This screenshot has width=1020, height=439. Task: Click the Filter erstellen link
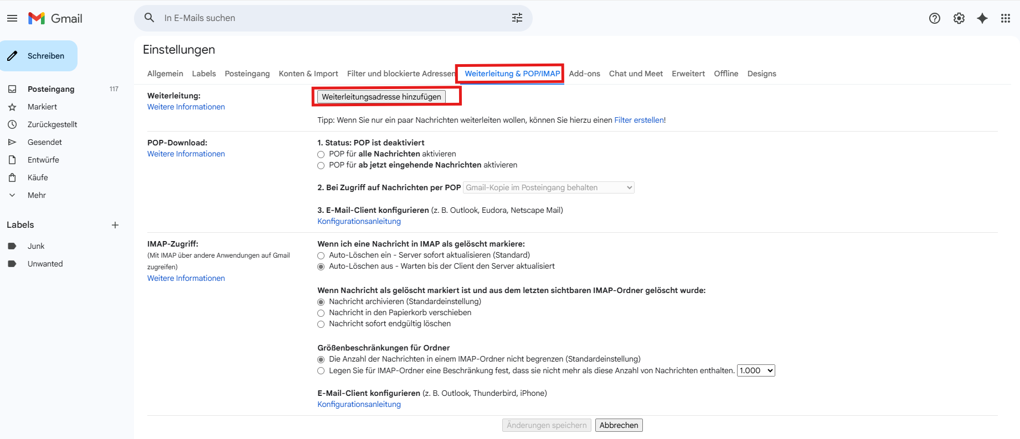(638, 120)
